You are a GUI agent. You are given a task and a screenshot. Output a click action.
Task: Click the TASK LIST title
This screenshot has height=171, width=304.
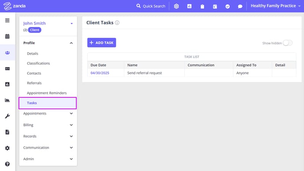192,57
